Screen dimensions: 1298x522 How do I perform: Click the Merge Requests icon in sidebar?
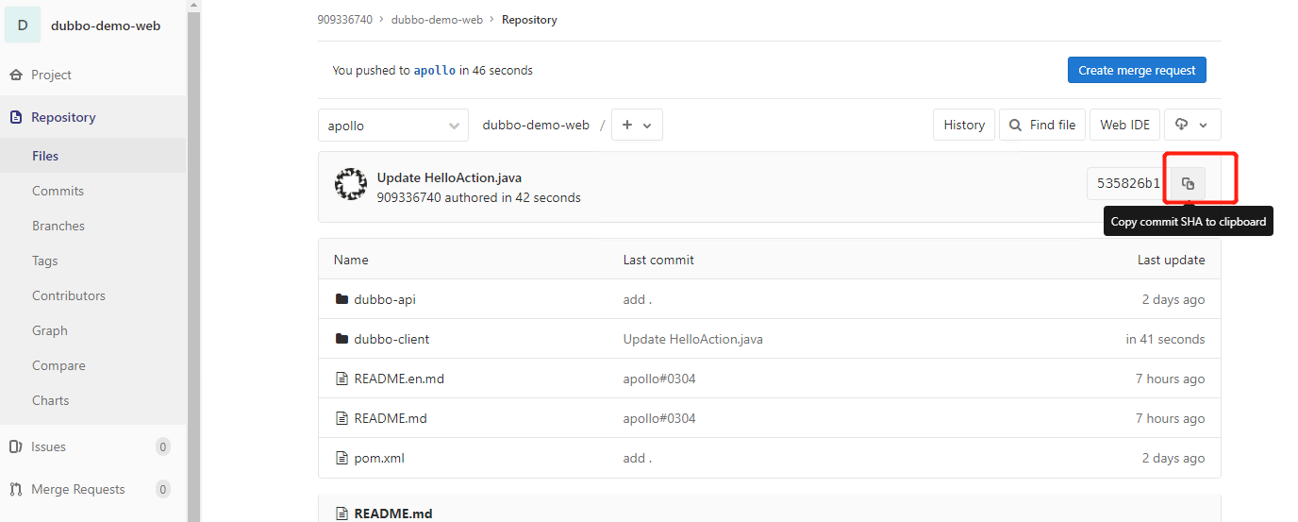click(16, 490)
